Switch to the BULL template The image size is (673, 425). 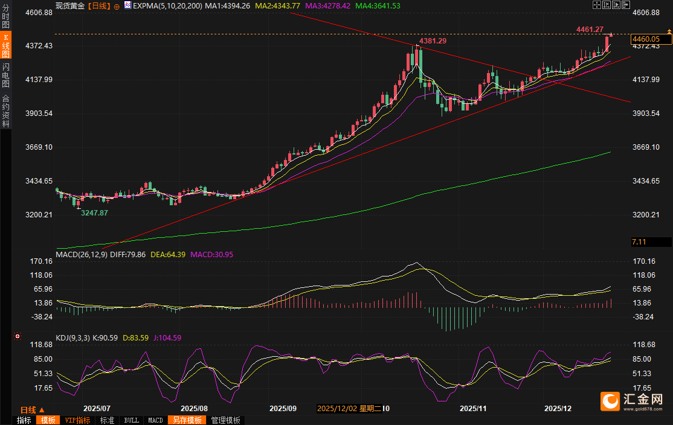coord(131,420)
